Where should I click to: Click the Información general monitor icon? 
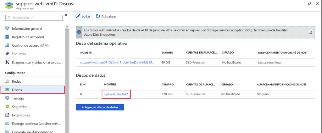7,28
